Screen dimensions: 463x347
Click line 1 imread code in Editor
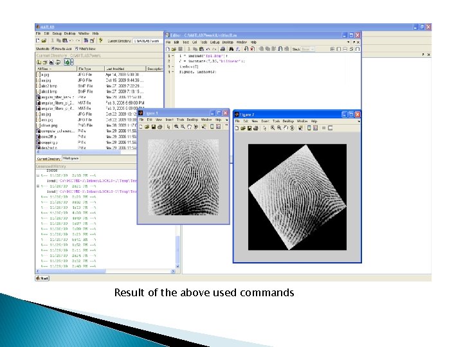click(203, 56)
